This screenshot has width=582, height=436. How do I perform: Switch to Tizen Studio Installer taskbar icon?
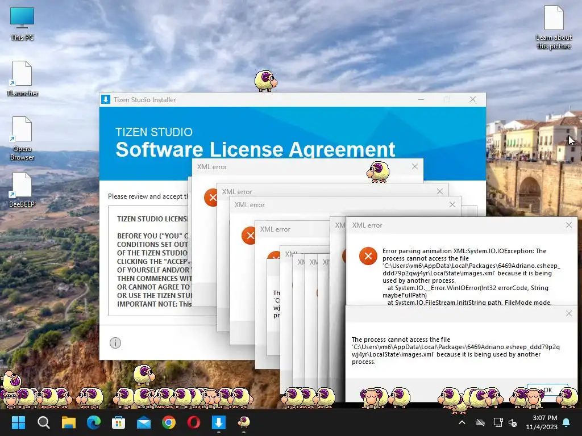219,422
